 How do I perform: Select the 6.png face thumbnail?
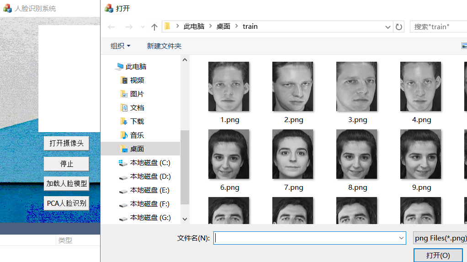(229, 154)
